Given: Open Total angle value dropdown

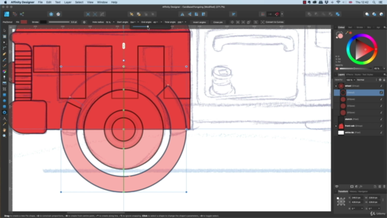Looking at the screenshot, I should pyautogui.click(x=186, y=22).
